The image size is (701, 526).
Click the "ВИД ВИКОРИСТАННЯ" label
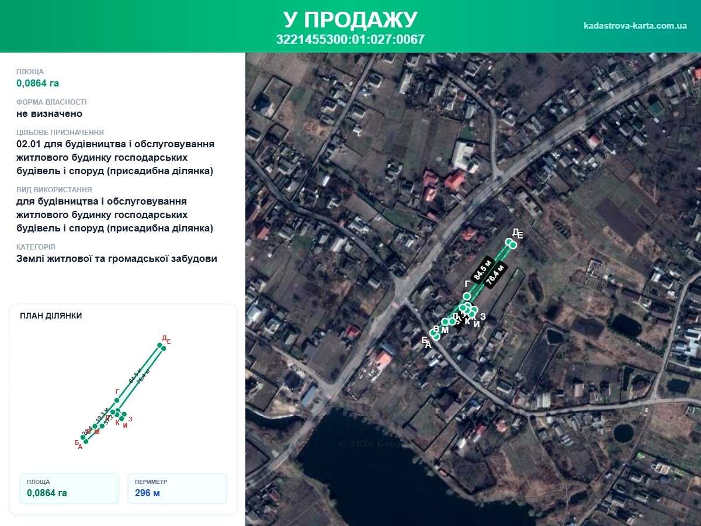point(54,190)
